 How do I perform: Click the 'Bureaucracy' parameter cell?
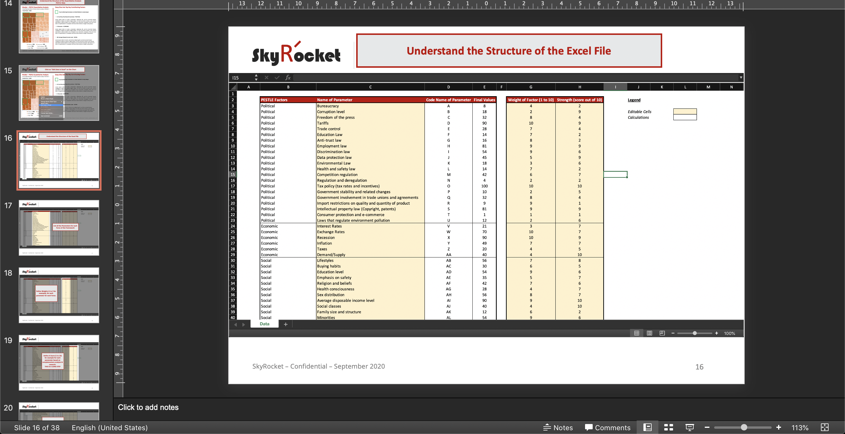(x=370, y=106)
